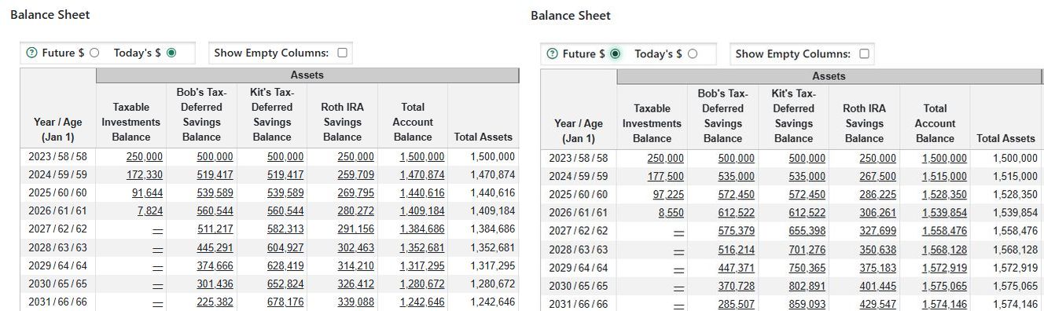This screenshot has height=311, width=1044.
Task: Open the 177,500 taxable balance in right table
Action: (666, 177)
